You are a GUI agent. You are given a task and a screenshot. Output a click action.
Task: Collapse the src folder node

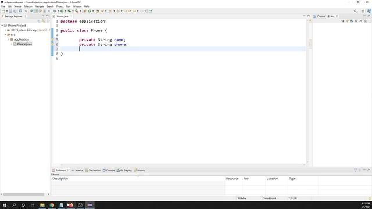click(5, 35)
